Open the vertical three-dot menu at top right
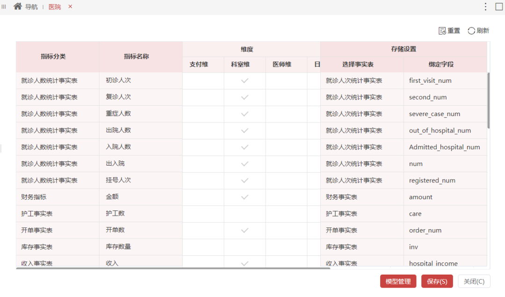Viewport: 505px width, 297px height. click(485, 6)
